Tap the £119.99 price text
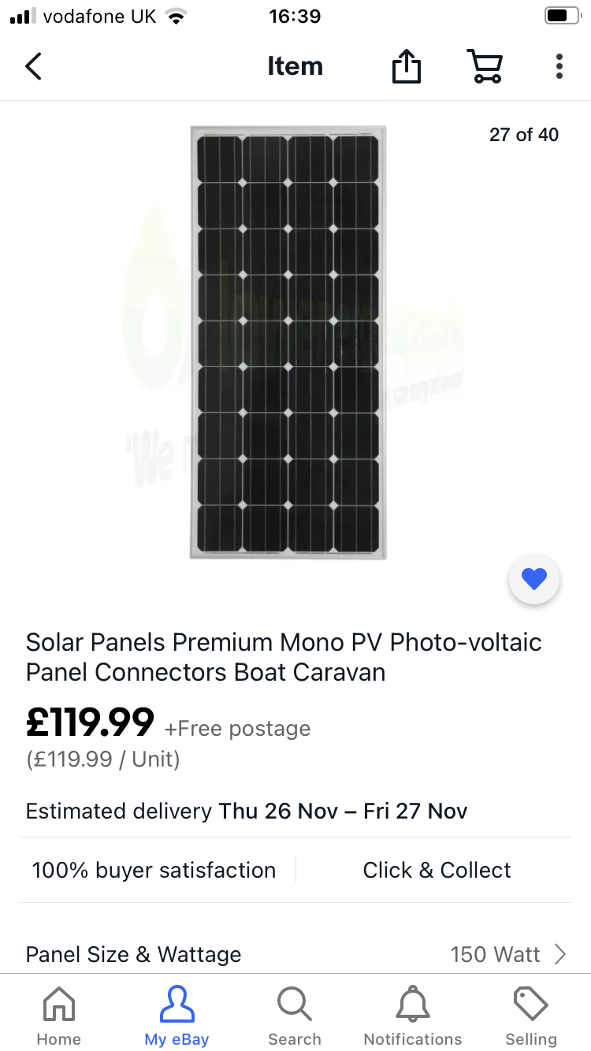Screen dimensions: 591x1051 (x=90, y=722)
